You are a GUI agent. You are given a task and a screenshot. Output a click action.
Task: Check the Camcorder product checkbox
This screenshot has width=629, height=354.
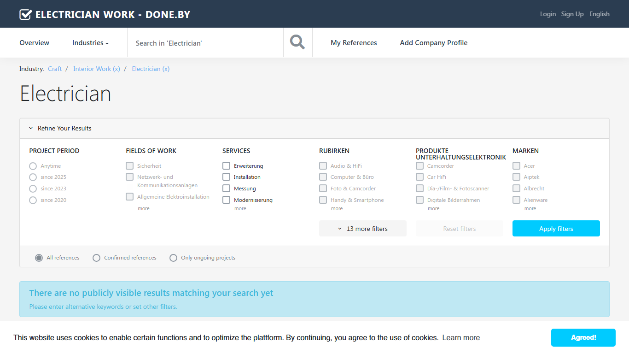tap(420, 165)
